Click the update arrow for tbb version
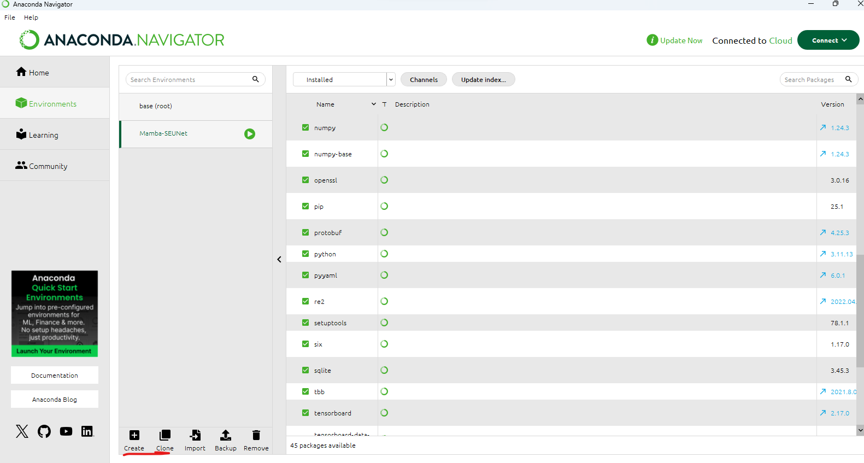The height and width of the screenshot is (463, 864). pyautogui.click(x=823, y=391)
